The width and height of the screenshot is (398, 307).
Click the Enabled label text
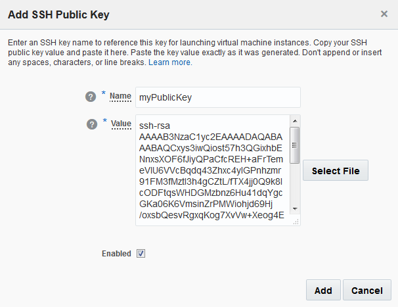click(x=116, y=253)
